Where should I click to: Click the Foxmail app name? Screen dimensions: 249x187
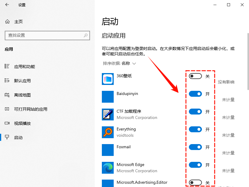click(123, 147)
